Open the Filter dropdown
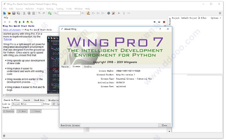This screenshot has height=140, width=225. click(55, 104)
